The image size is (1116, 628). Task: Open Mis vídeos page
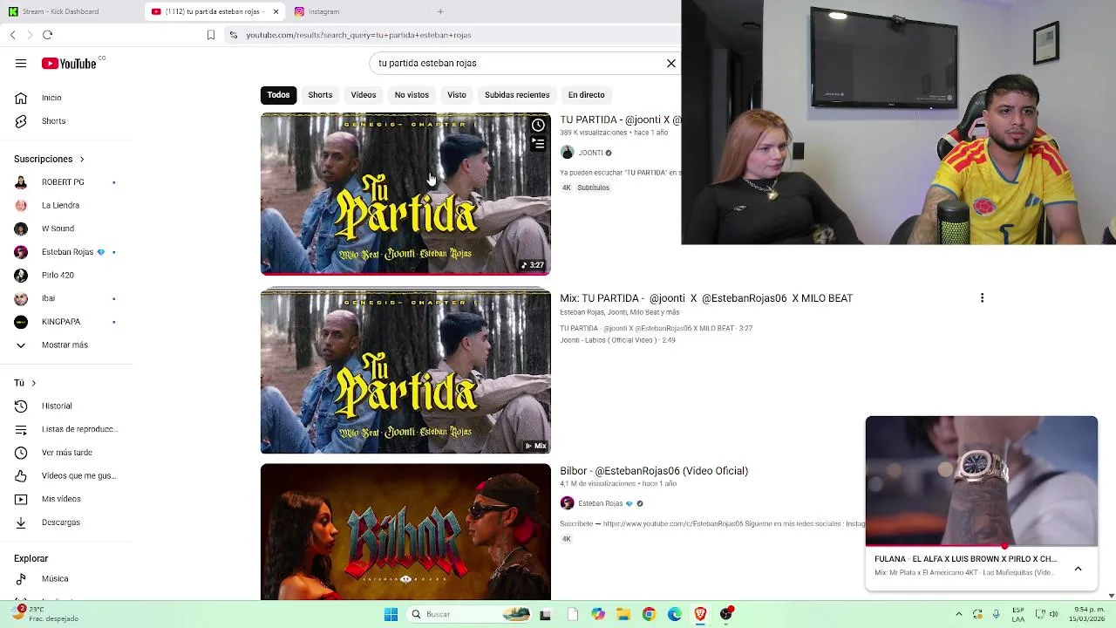pos(61,499)
